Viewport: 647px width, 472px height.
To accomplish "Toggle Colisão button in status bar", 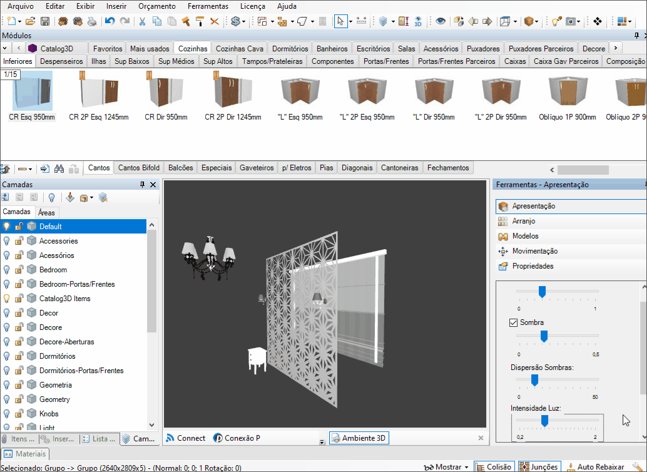I will (494, 466).
